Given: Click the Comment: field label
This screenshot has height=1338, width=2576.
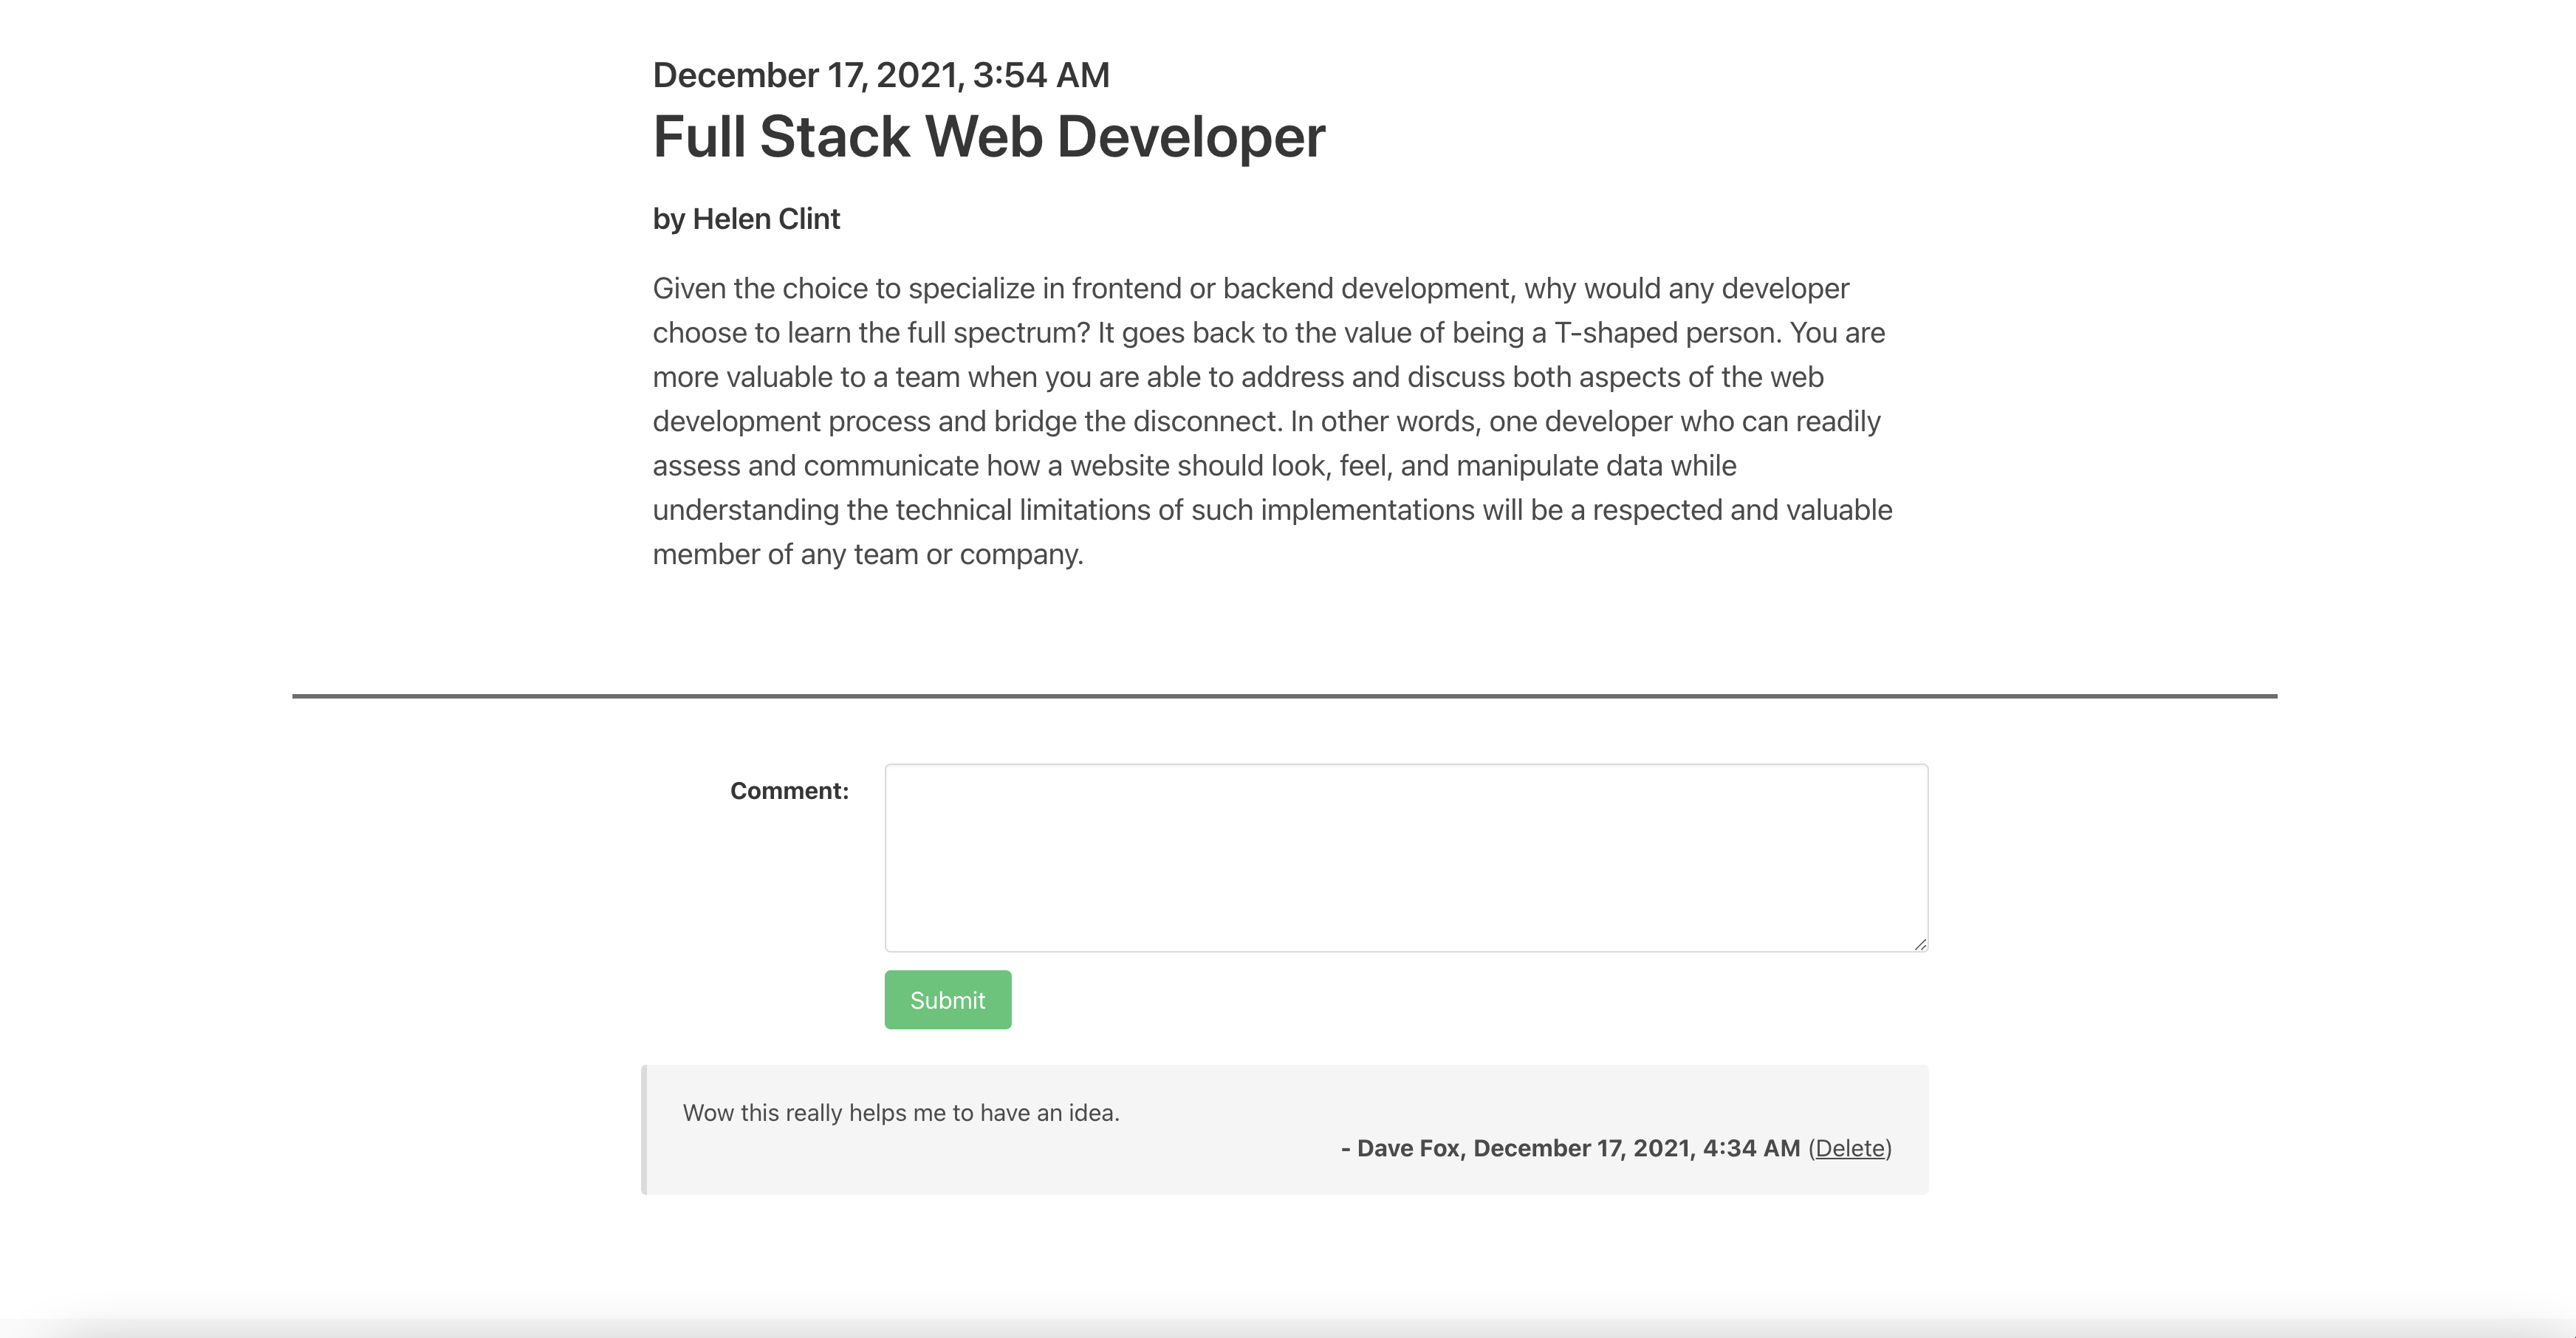Looking at the screenshot, I should (789, 790).
